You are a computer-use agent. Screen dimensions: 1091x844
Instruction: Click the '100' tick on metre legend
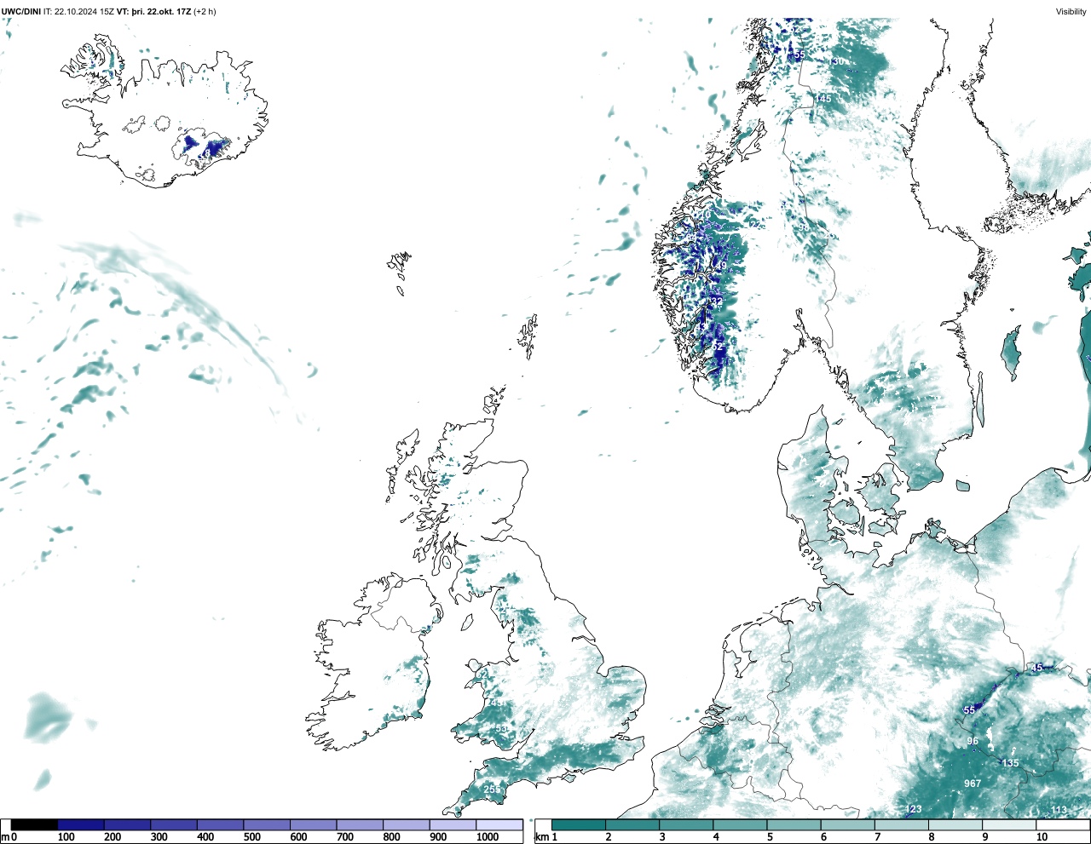click(66, 837)
